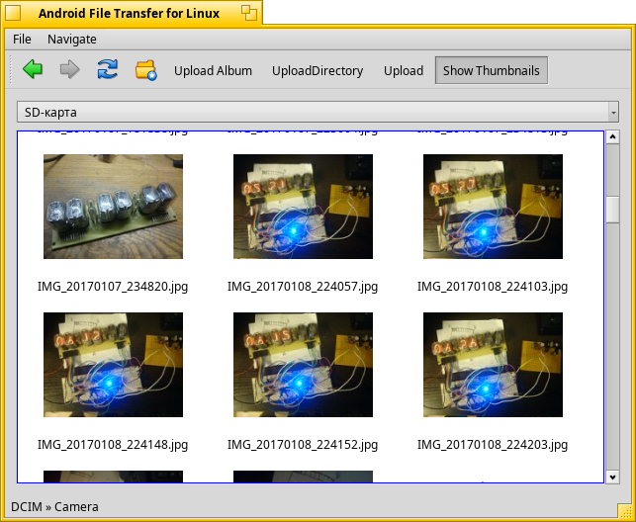Click the scrollbar up arrow
This screenshot has height=522, width=636.
pos(612,137)
